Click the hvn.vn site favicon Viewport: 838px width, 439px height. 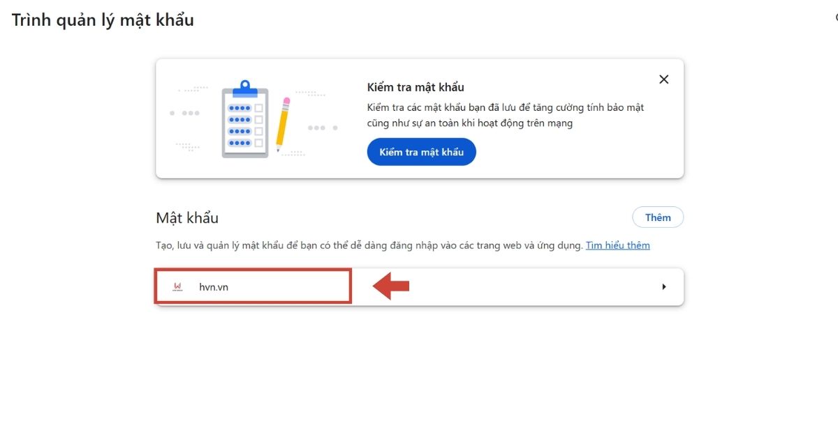tap(177, 286)
